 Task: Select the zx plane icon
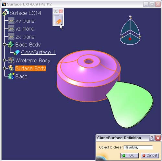tap(11, 37)
